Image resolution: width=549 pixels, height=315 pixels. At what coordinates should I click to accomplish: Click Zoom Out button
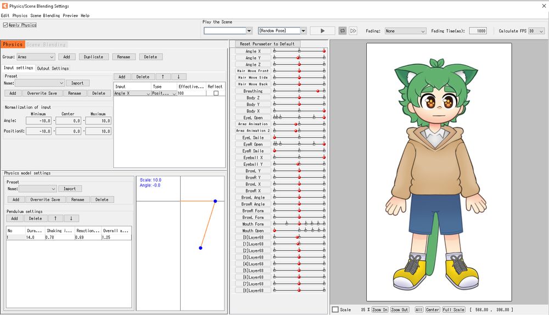(400, 310)
